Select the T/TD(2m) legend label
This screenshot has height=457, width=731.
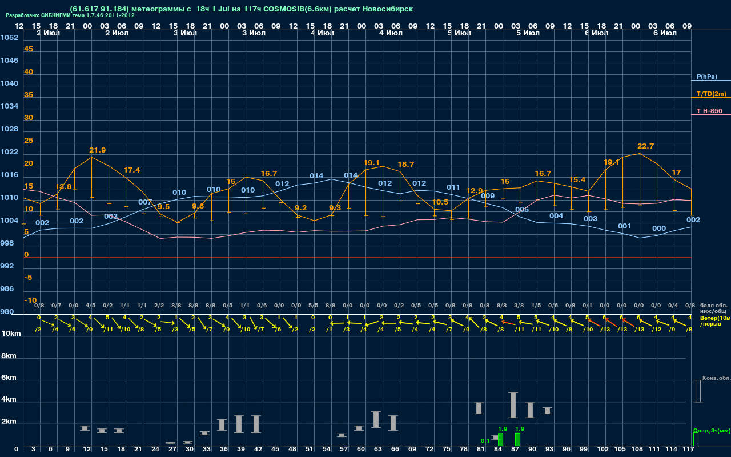coord(711,94)
